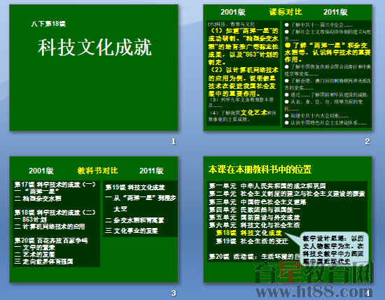Click slide number 2 label
This screenshot has width=385, height=300.
[367, 141]
